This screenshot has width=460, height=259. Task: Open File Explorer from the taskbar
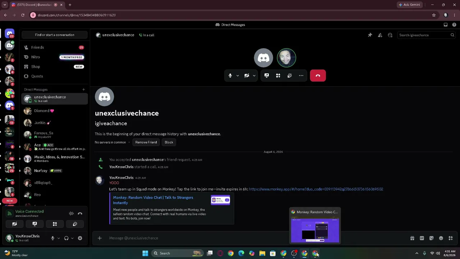click(x=262, y=253)
